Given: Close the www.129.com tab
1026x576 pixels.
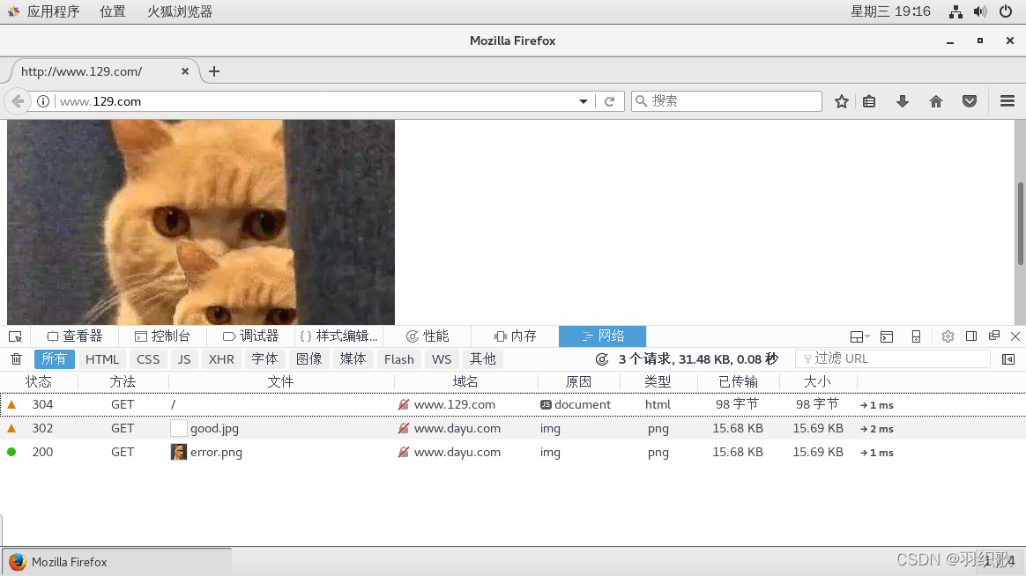Looking at the screenshot, I should pyautogui.click(x=185, y=71).
